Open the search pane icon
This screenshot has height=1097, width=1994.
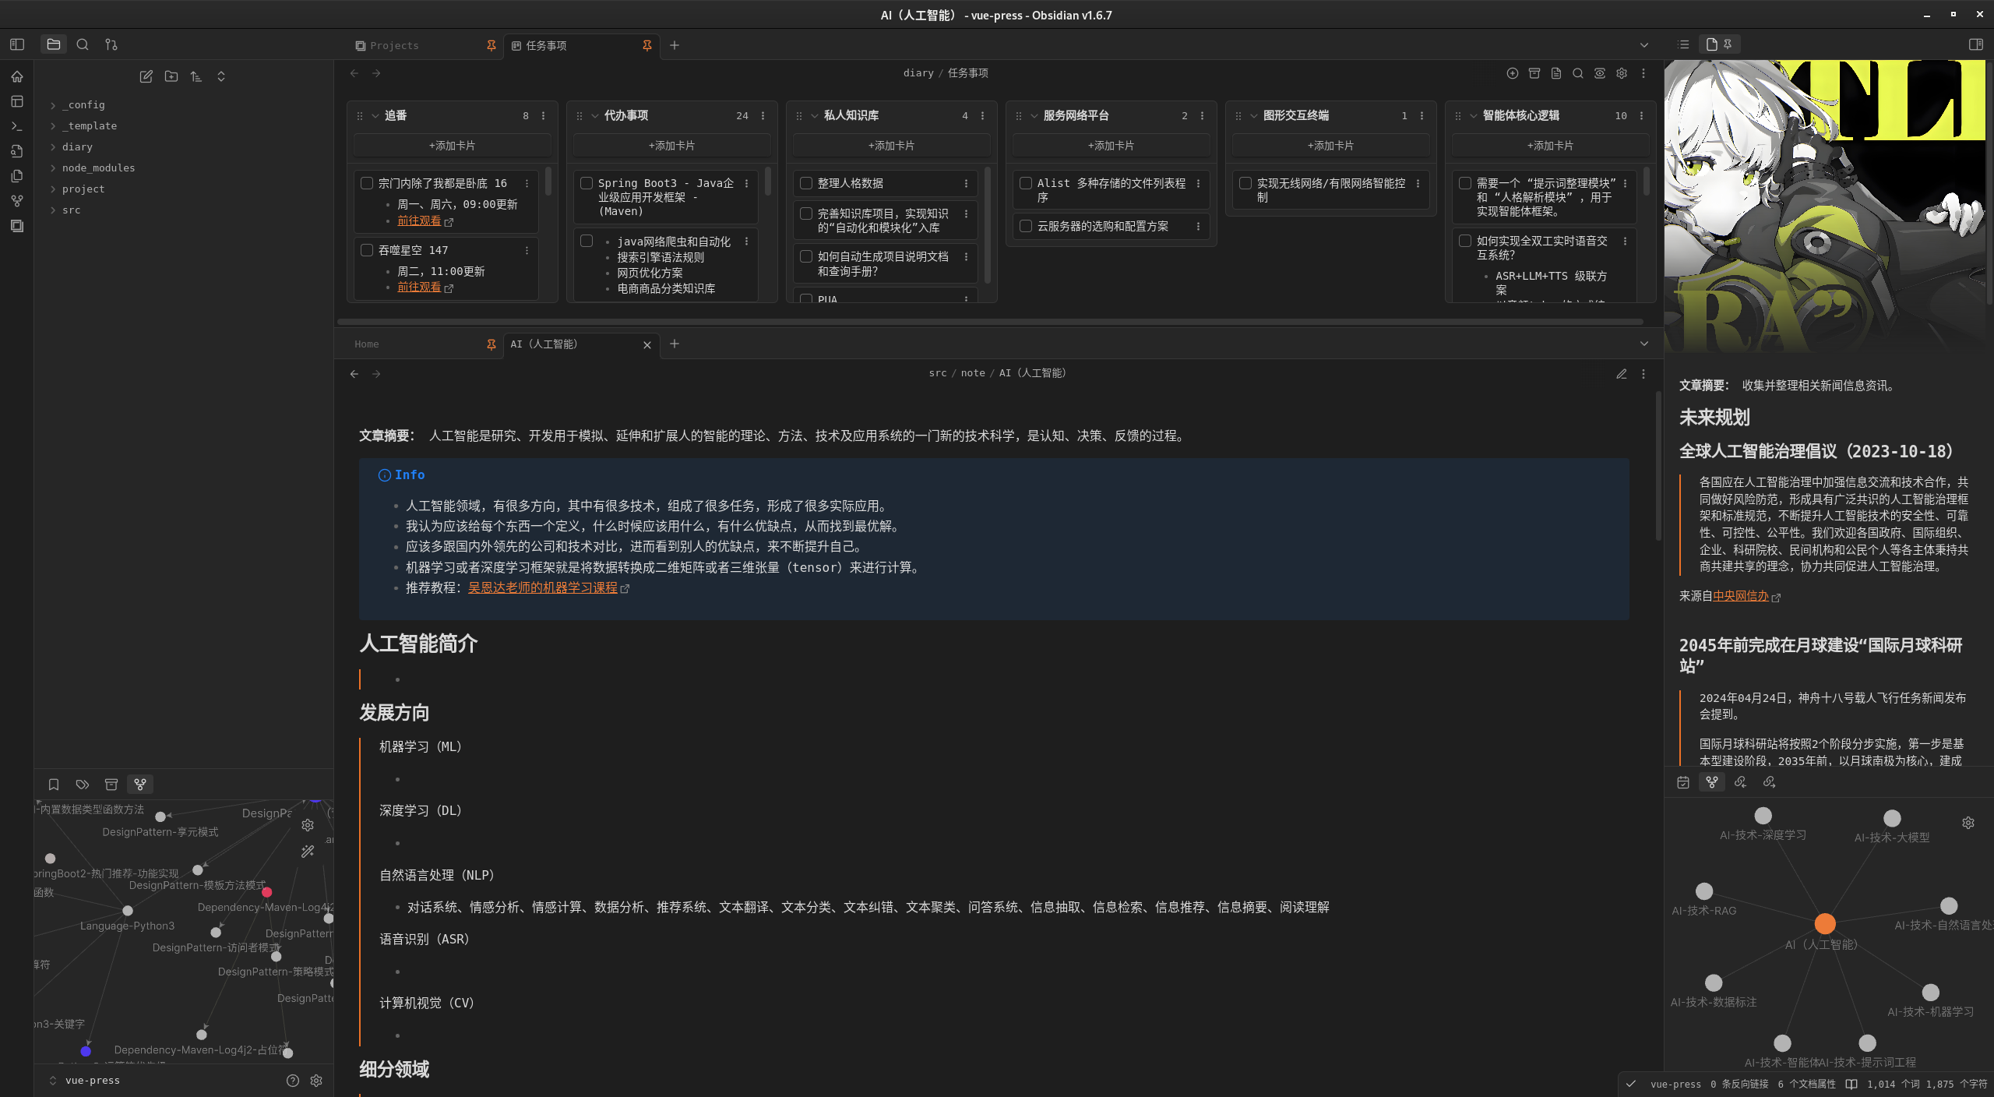pos(83,44)
